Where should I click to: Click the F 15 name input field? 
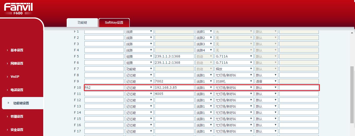pos(104,119)
